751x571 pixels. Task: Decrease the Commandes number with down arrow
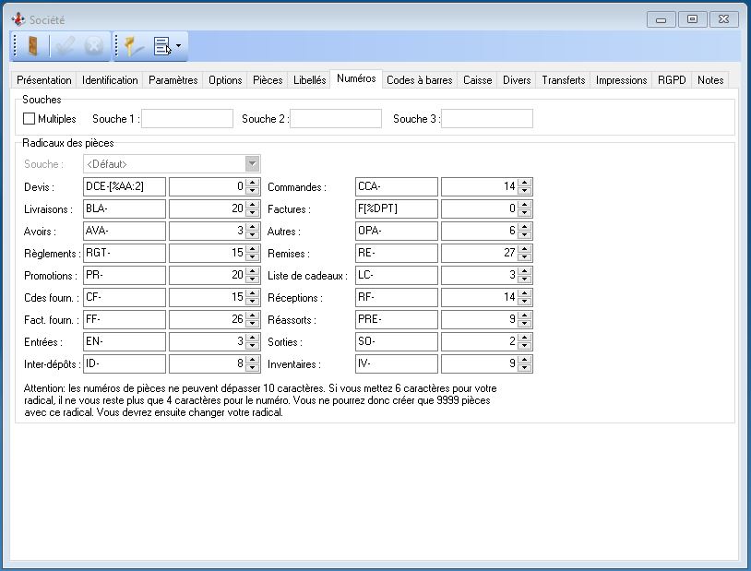point(524,191)
